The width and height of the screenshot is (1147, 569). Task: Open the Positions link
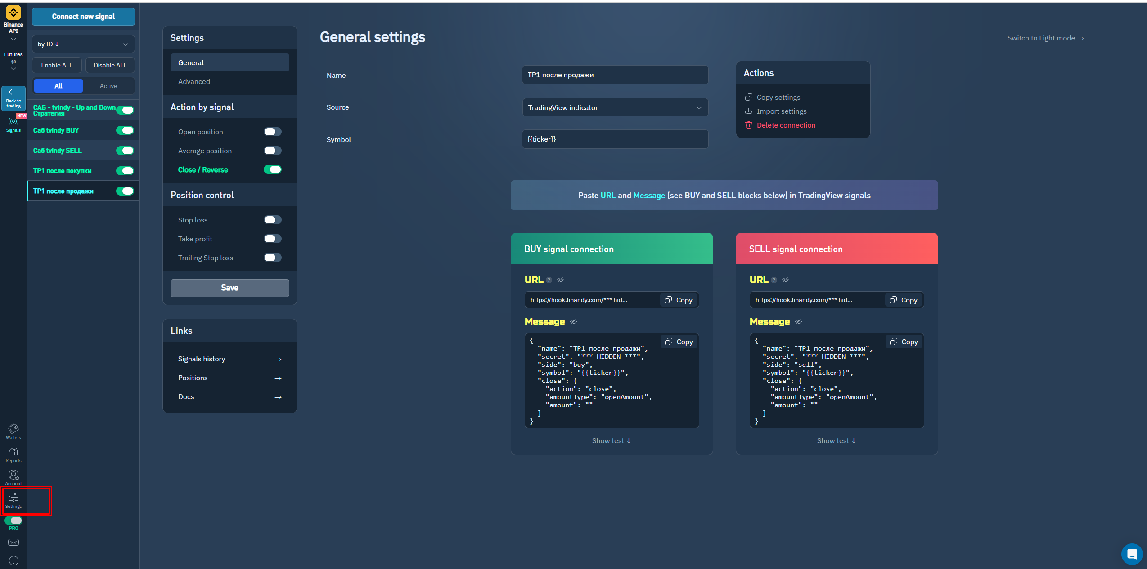coord(229,378)
